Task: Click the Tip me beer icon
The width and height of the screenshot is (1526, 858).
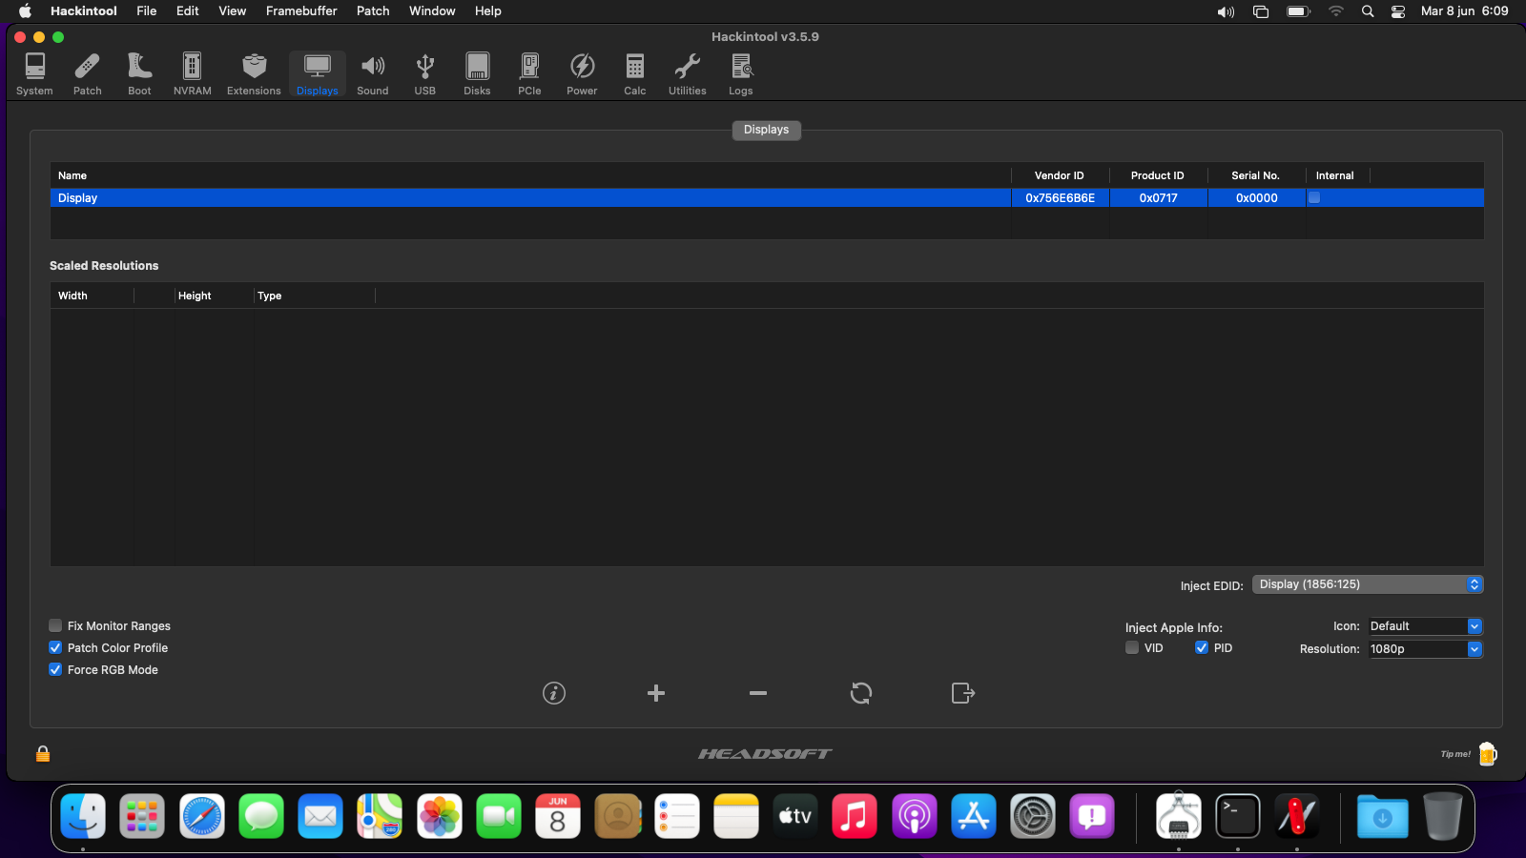Action: pyautogui.click(x=1487, y=754)
